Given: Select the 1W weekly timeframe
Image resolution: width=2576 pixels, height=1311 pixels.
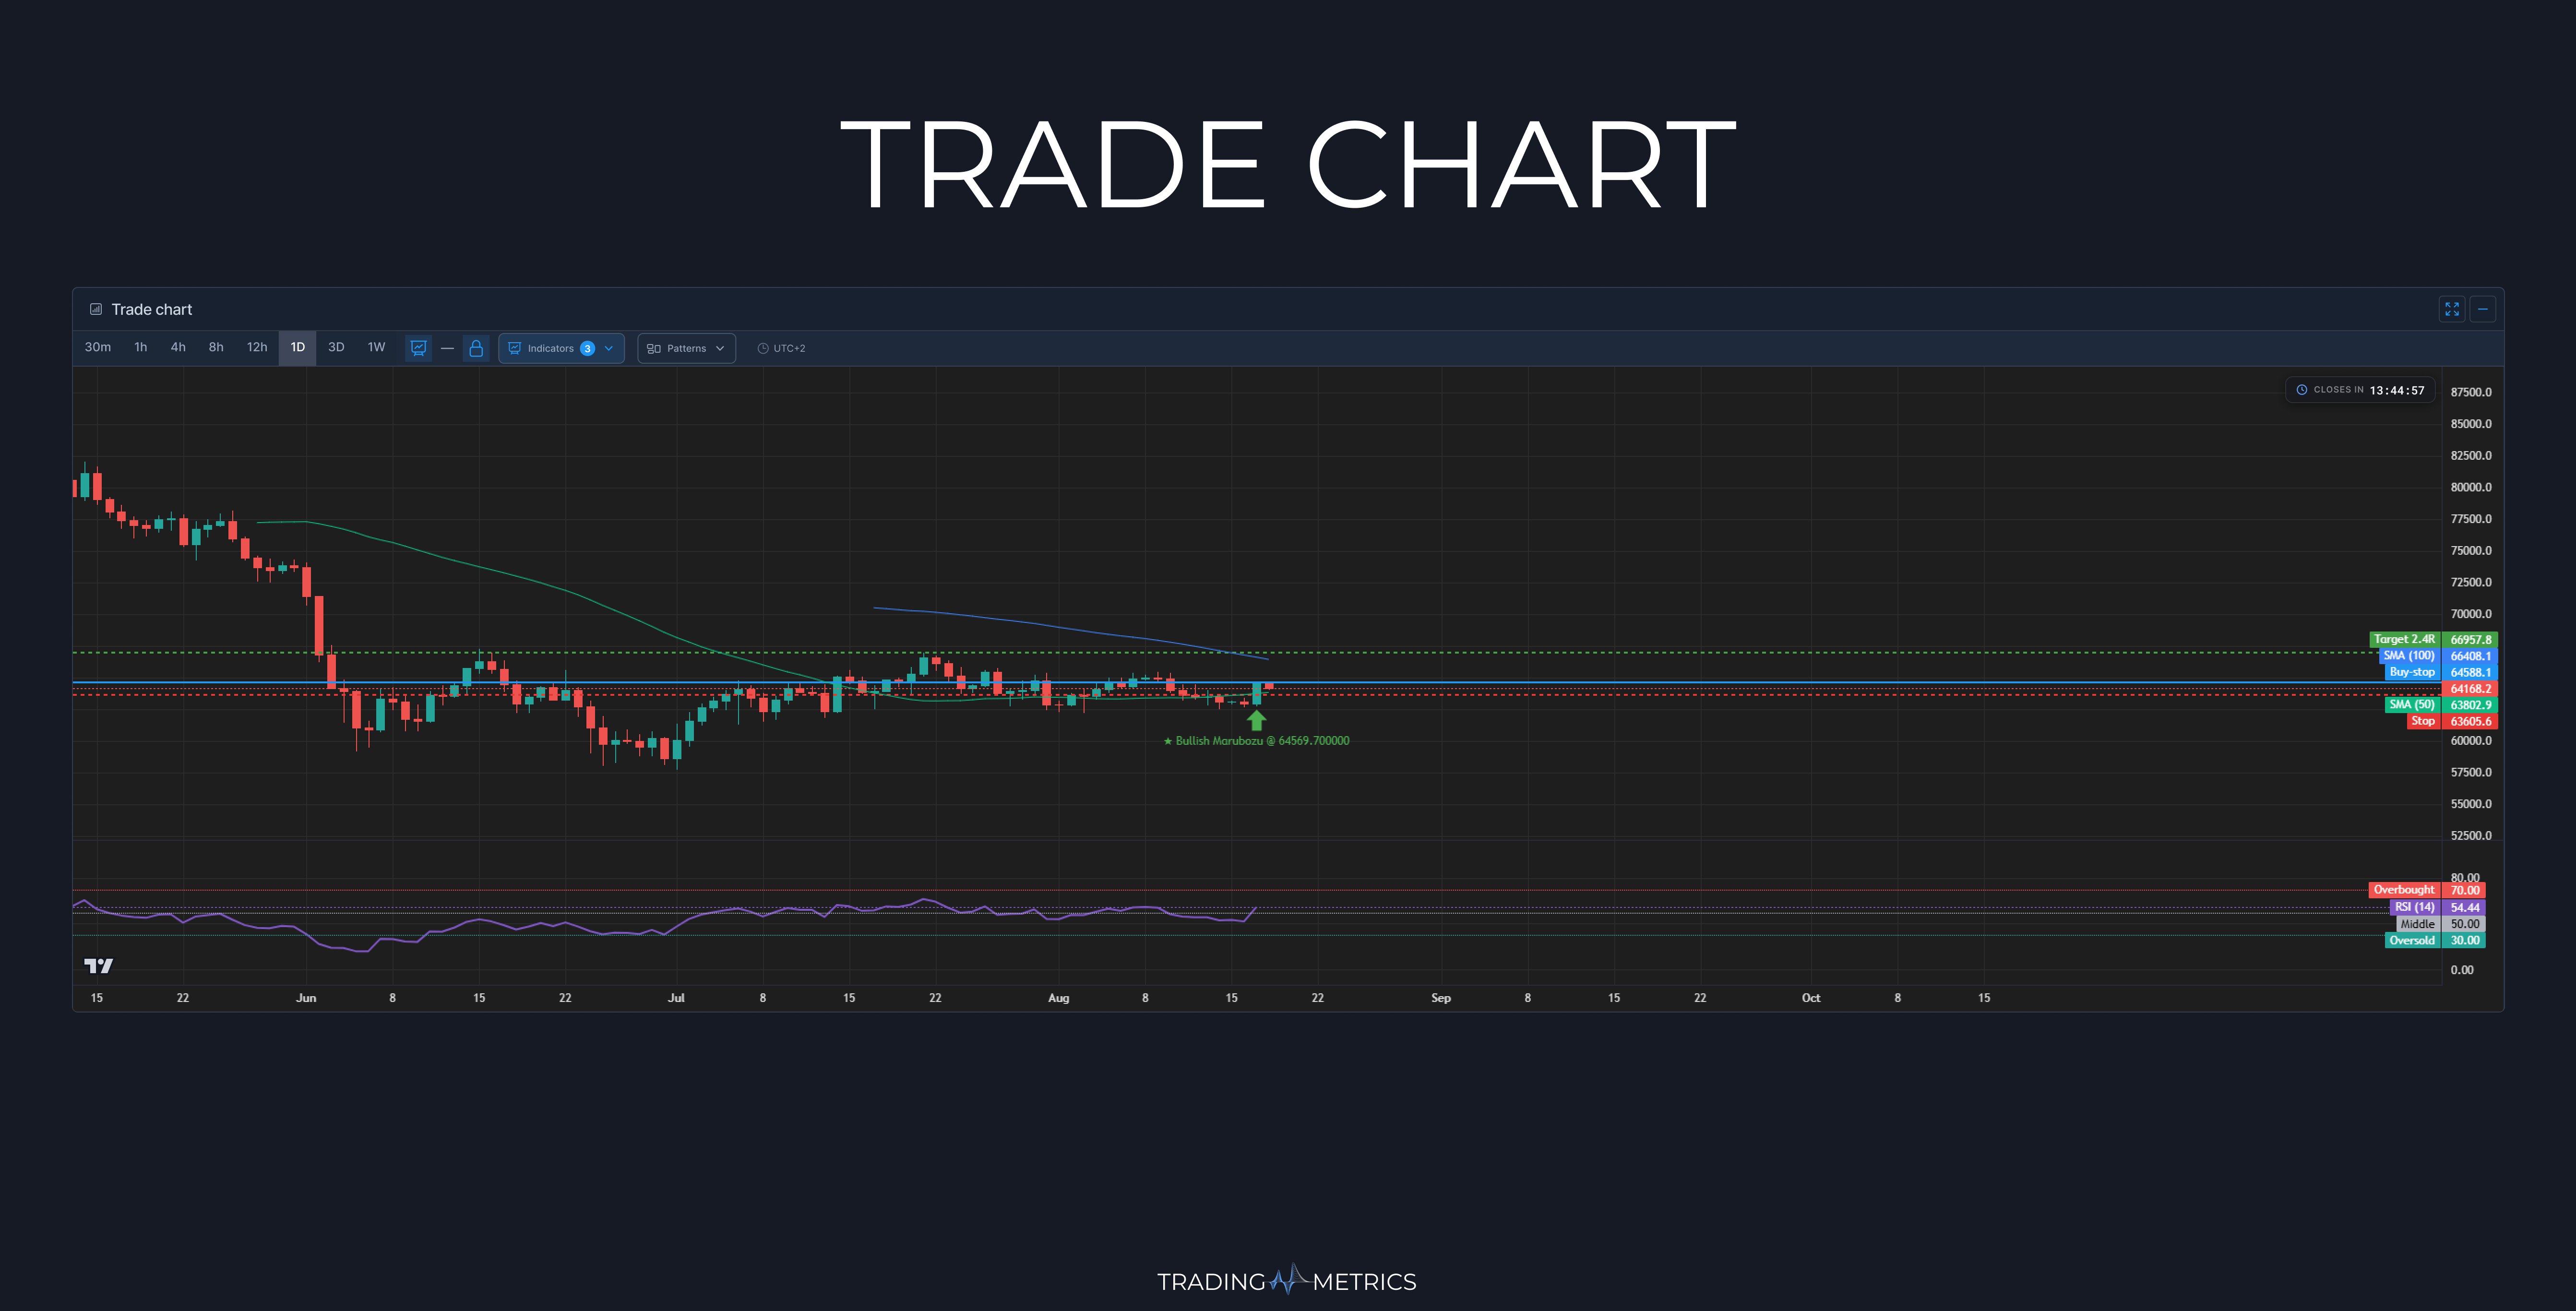Looking at the screenshot, I should click(x=376, y=347).
